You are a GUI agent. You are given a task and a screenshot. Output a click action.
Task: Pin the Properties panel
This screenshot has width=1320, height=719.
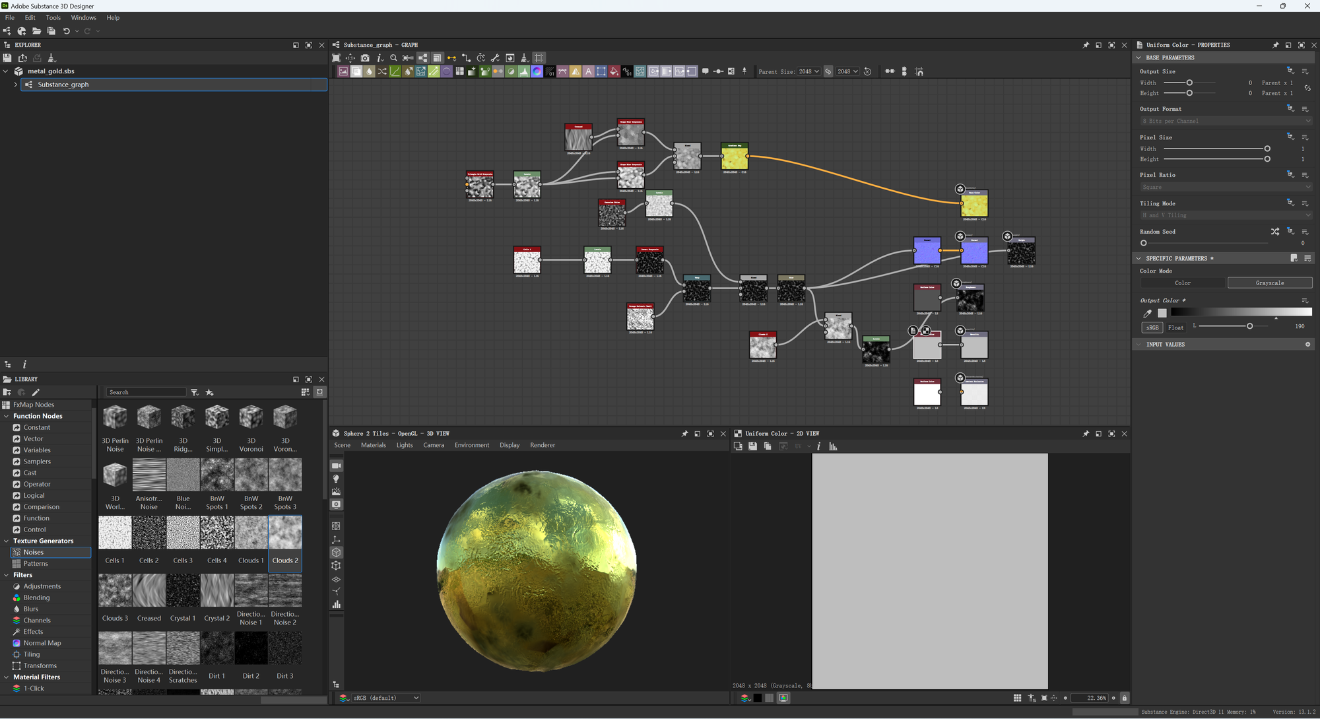pos(1276,45)
